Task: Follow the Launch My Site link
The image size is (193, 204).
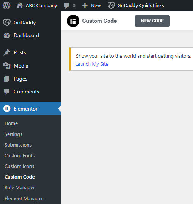Action: click(x=92, y=64)
